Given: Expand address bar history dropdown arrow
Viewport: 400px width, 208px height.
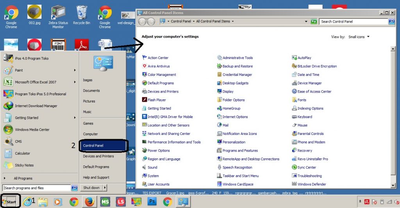Looking at the screenshot, I should tap(306, 22).
